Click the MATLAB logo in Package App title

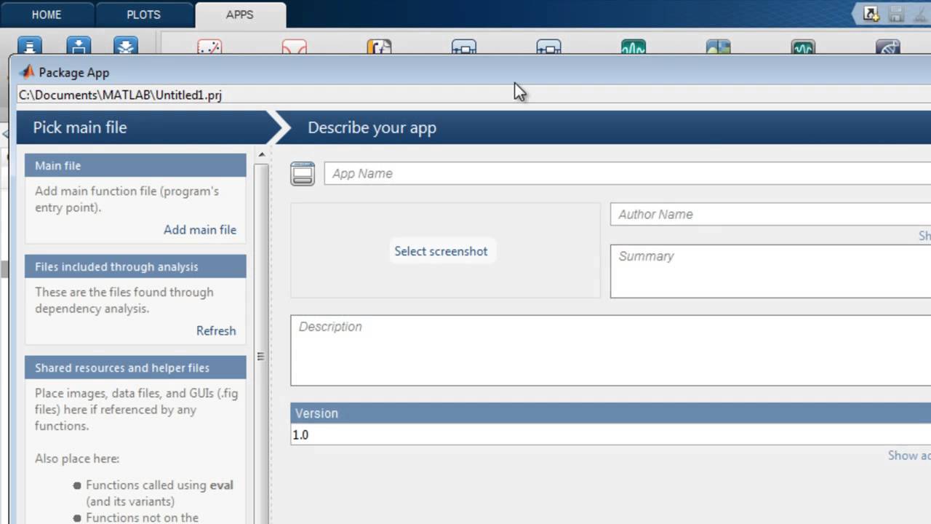[x=28, y=72]
